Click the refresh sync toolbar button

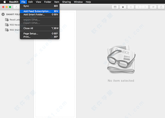pos(16,7)
